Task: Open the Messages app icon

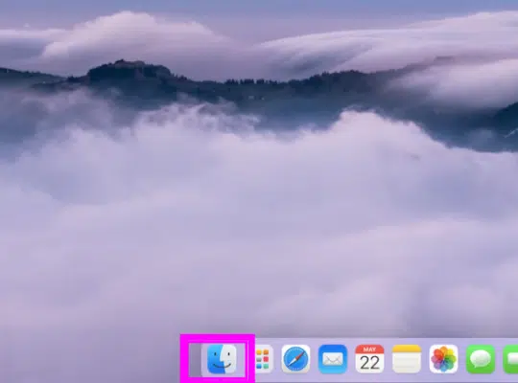Action: [x=481, y=359]
